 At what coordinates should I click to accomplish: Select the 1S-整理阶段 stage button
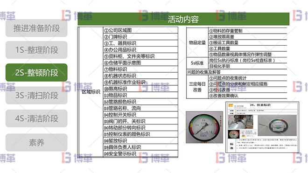tap(36, 50)
